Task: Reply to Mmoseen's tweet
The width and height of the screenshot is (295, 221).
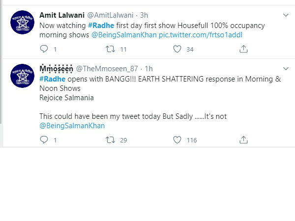Action: click(44, 140)
